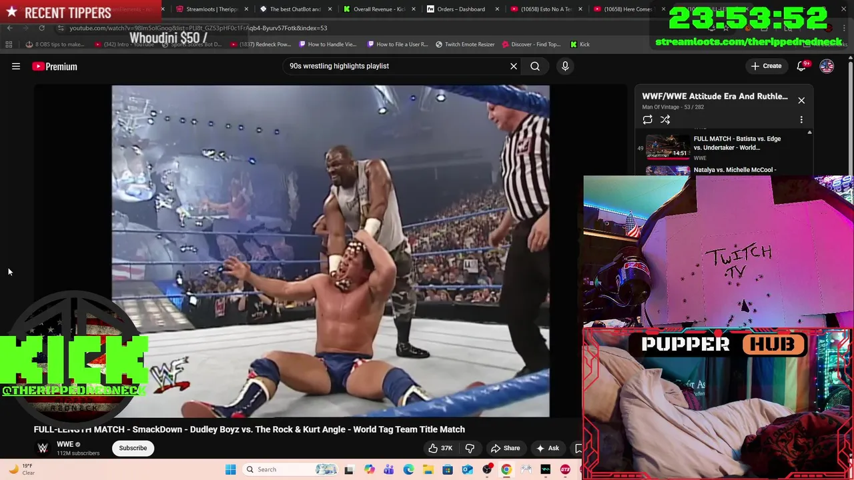Switch to Streamloots browser tab

click(211, 9)
